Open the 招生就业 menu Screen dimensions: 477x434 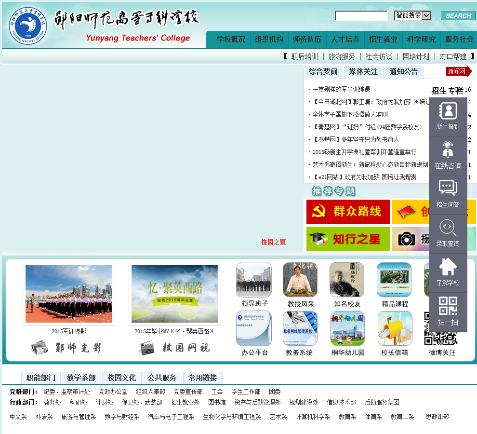click(384, 39)
